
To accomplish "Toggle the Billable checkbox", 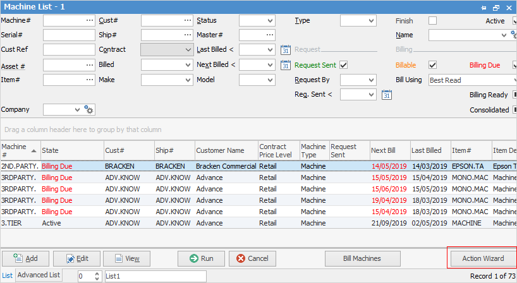I will pos(433,64).
